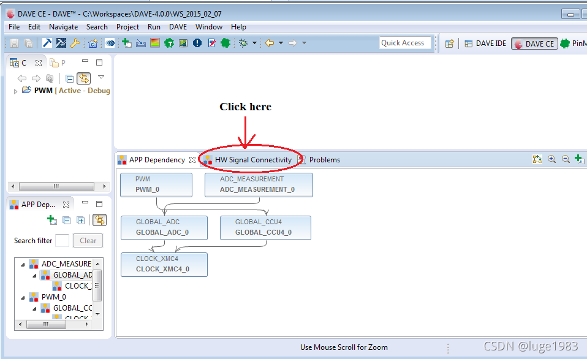Switch to the DAVE IDE perspective
The height and width of the screenshot is (359, 587).
pos(485,43)
